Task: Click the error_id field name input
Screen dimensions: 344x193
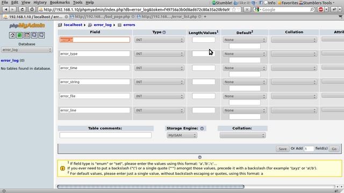Action: click(x=95, y=40)
